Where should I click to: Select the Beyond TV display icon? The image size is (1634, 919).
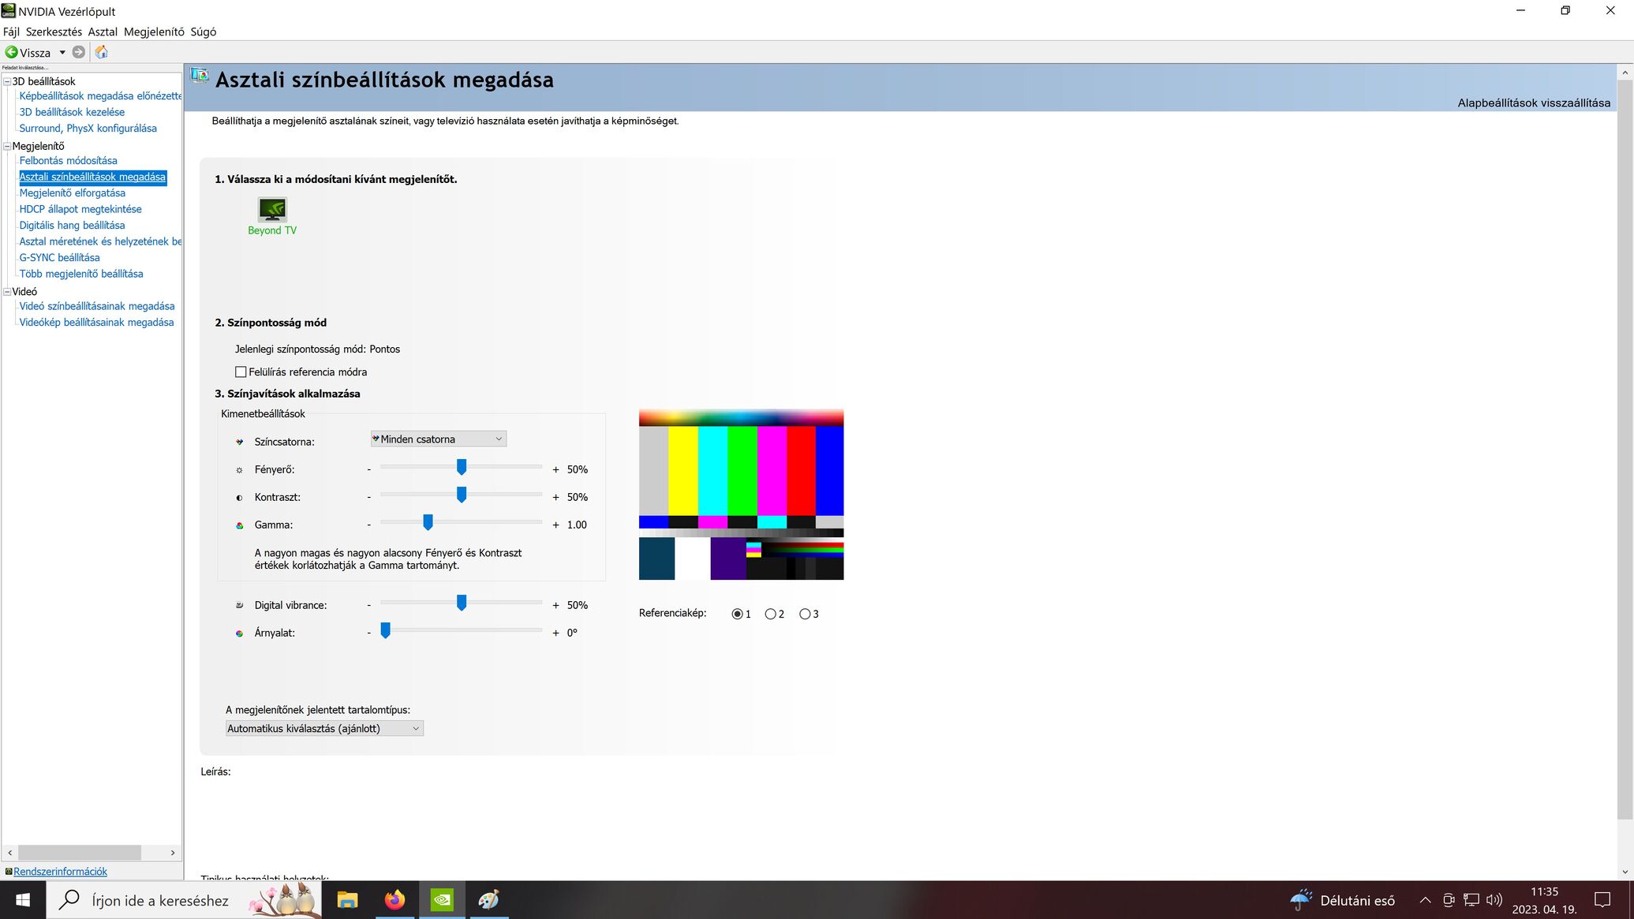272,210
